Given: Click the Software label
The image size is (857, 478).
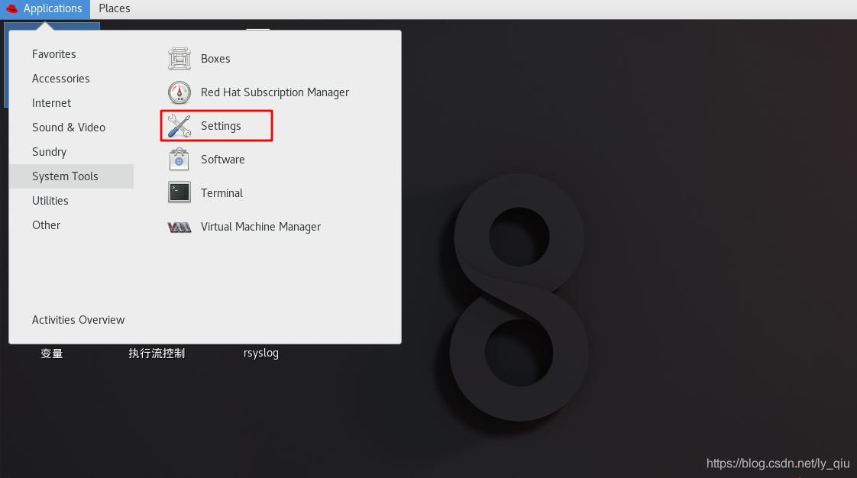Looking at the screenshot, I should pos(222,160).
